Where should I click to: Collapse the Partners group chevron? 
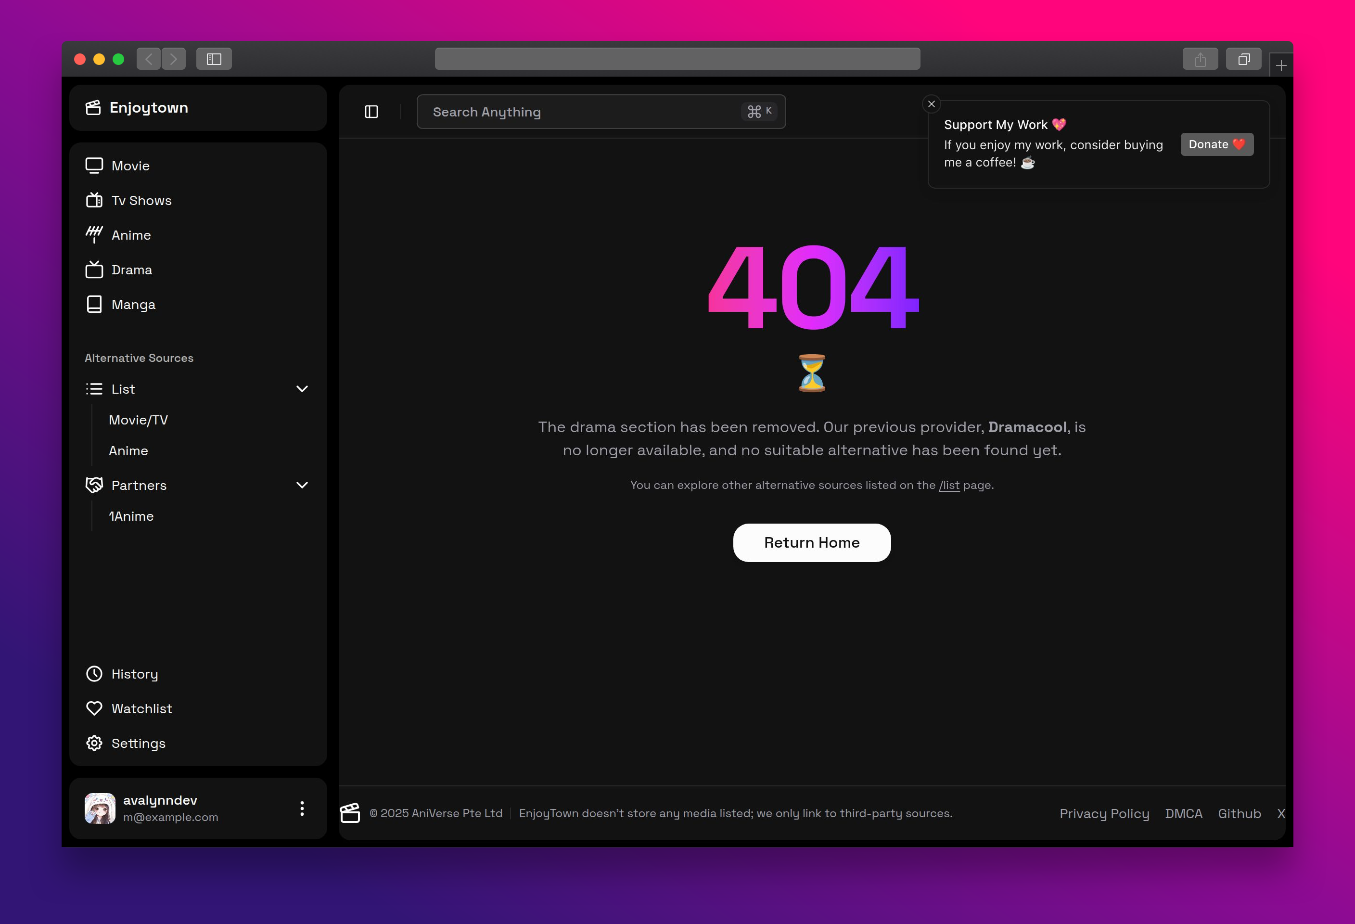(302, 485)
